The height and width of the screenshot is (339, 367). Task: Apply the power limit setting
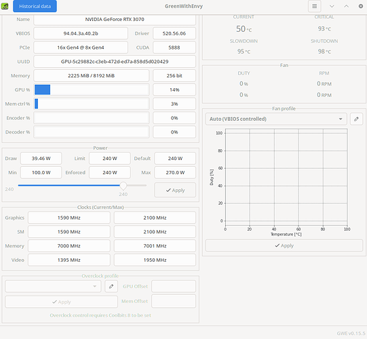click(x=175, y=191)
